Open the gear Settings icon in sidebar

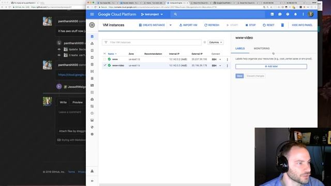pos(92,134)
